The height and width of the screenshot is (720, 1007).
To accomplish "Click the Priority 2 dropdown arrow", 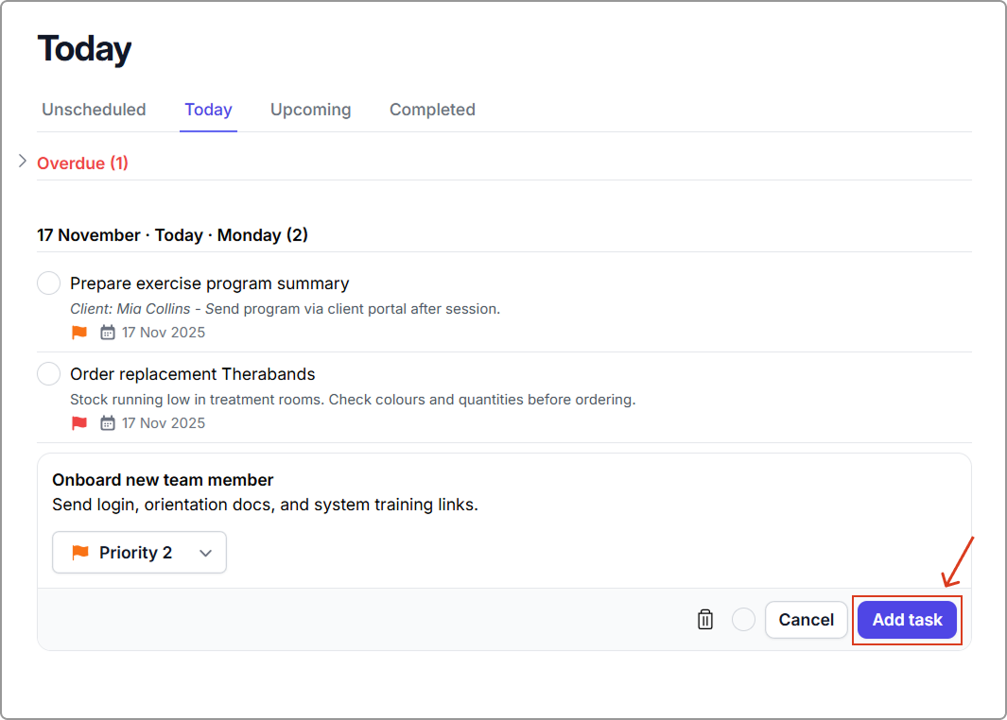I will (x=206, y=554).
